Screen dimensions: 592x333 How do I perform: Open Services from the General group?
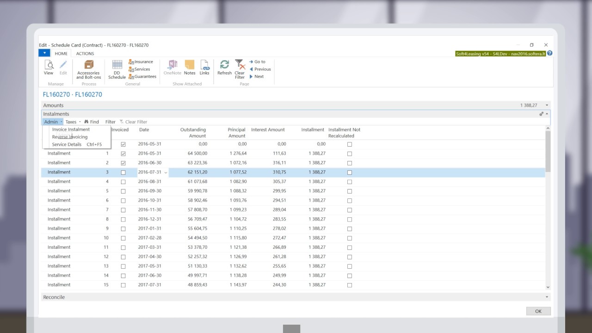click(x=139, y=69)
